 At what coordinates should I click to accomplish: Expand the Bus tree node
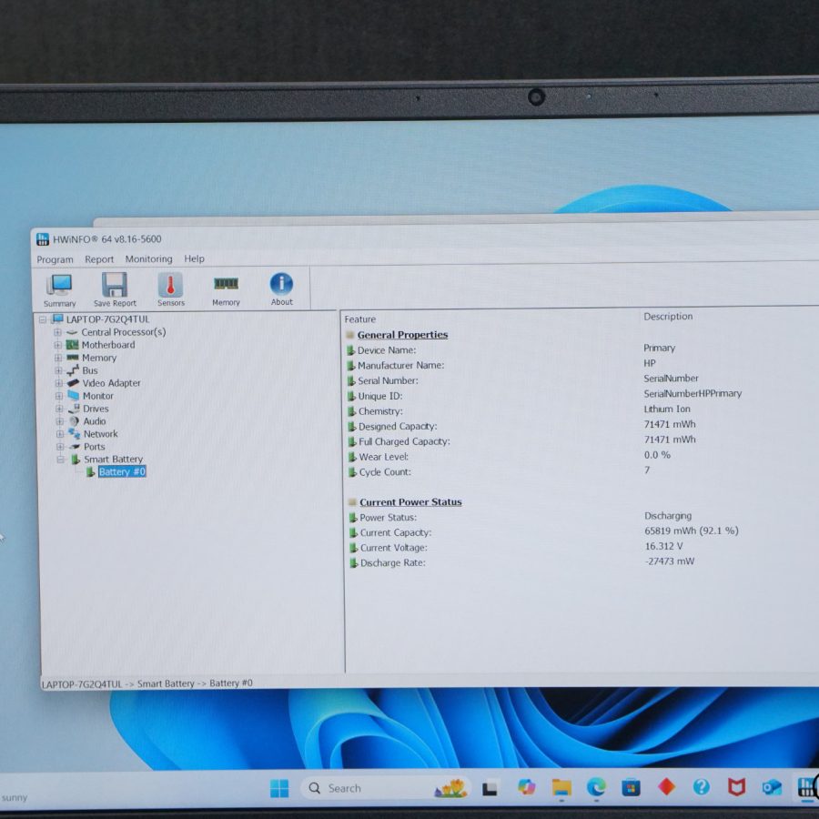pyautogui.click(x=58, y=370)
